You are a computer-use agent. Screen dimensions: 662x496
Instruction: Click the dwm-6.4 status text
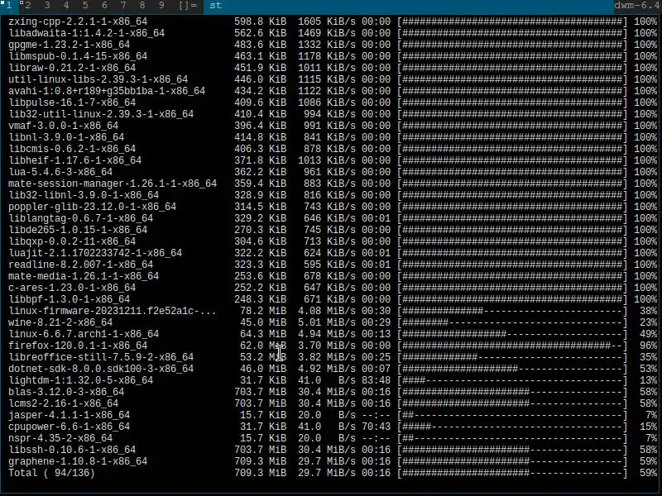point(637,6)
